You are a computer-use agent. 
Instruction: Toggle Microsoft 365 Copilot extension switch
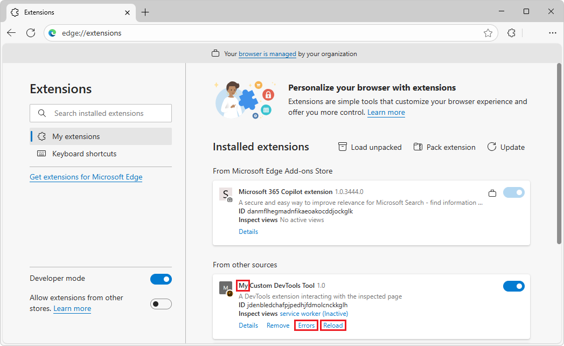point(514,192)
